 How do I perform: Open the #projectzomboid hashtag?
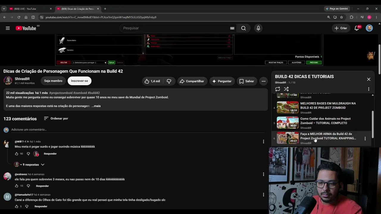click(61, 93)
